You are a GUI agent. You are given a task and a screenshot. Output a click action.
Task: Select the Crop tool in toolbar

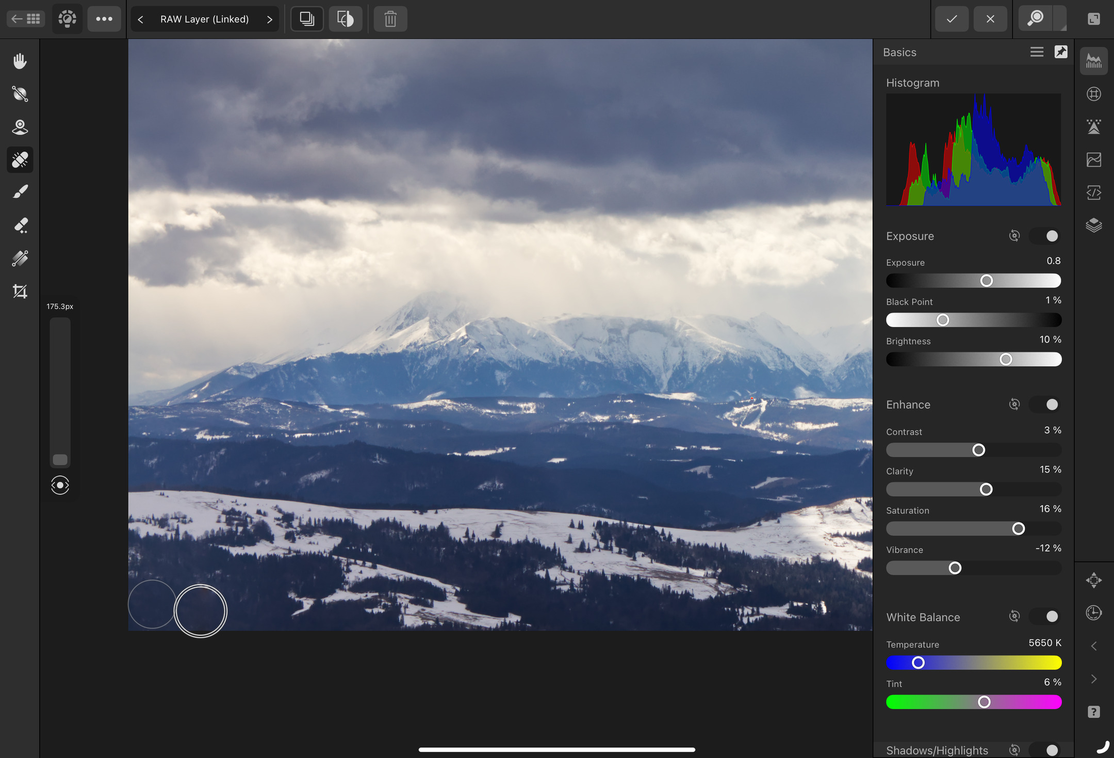pos(20,291)
